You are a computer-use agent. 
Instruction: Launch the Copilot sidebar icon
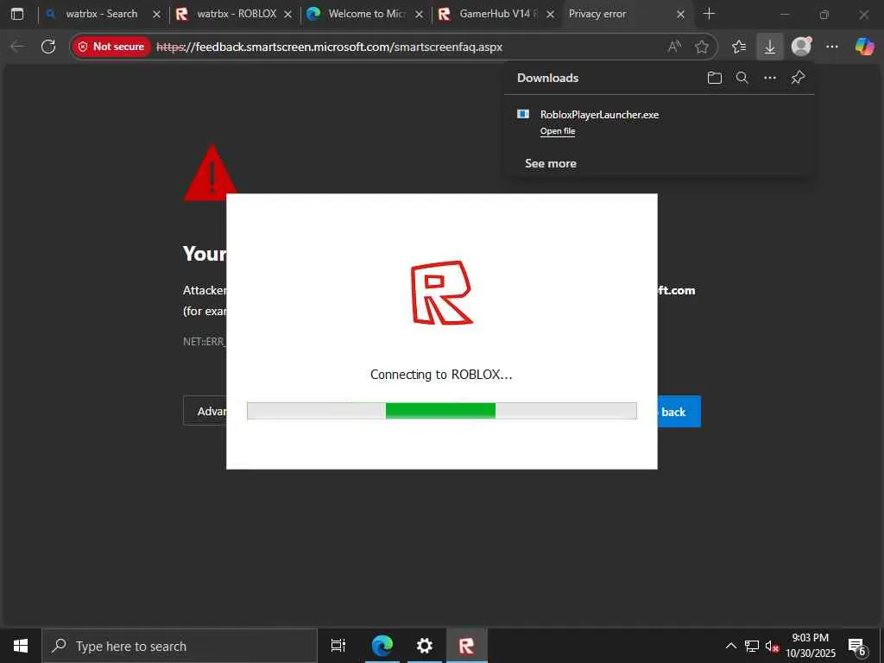tap(864, 47)
